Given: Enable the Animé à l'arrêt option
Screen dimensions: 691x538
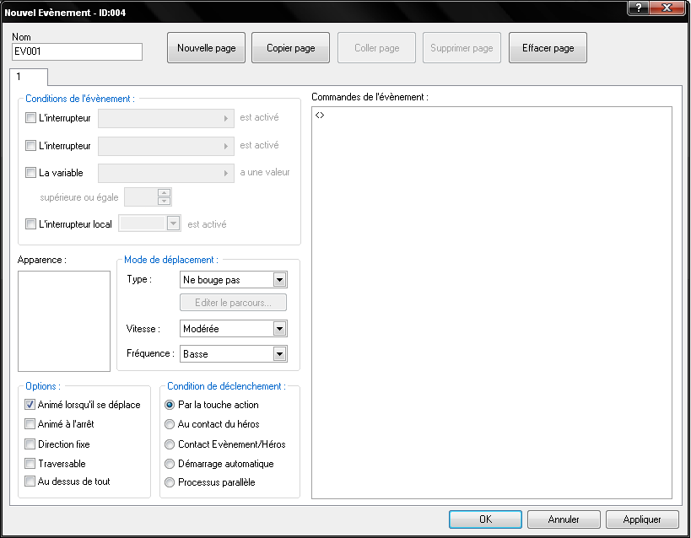Looking at the screenshot, I should coord(30,424).
